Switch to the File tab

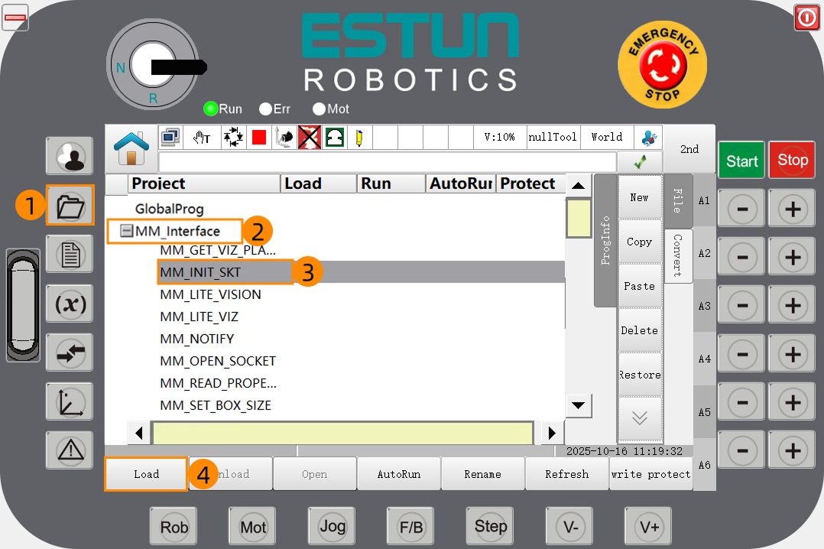pos(679,200)
